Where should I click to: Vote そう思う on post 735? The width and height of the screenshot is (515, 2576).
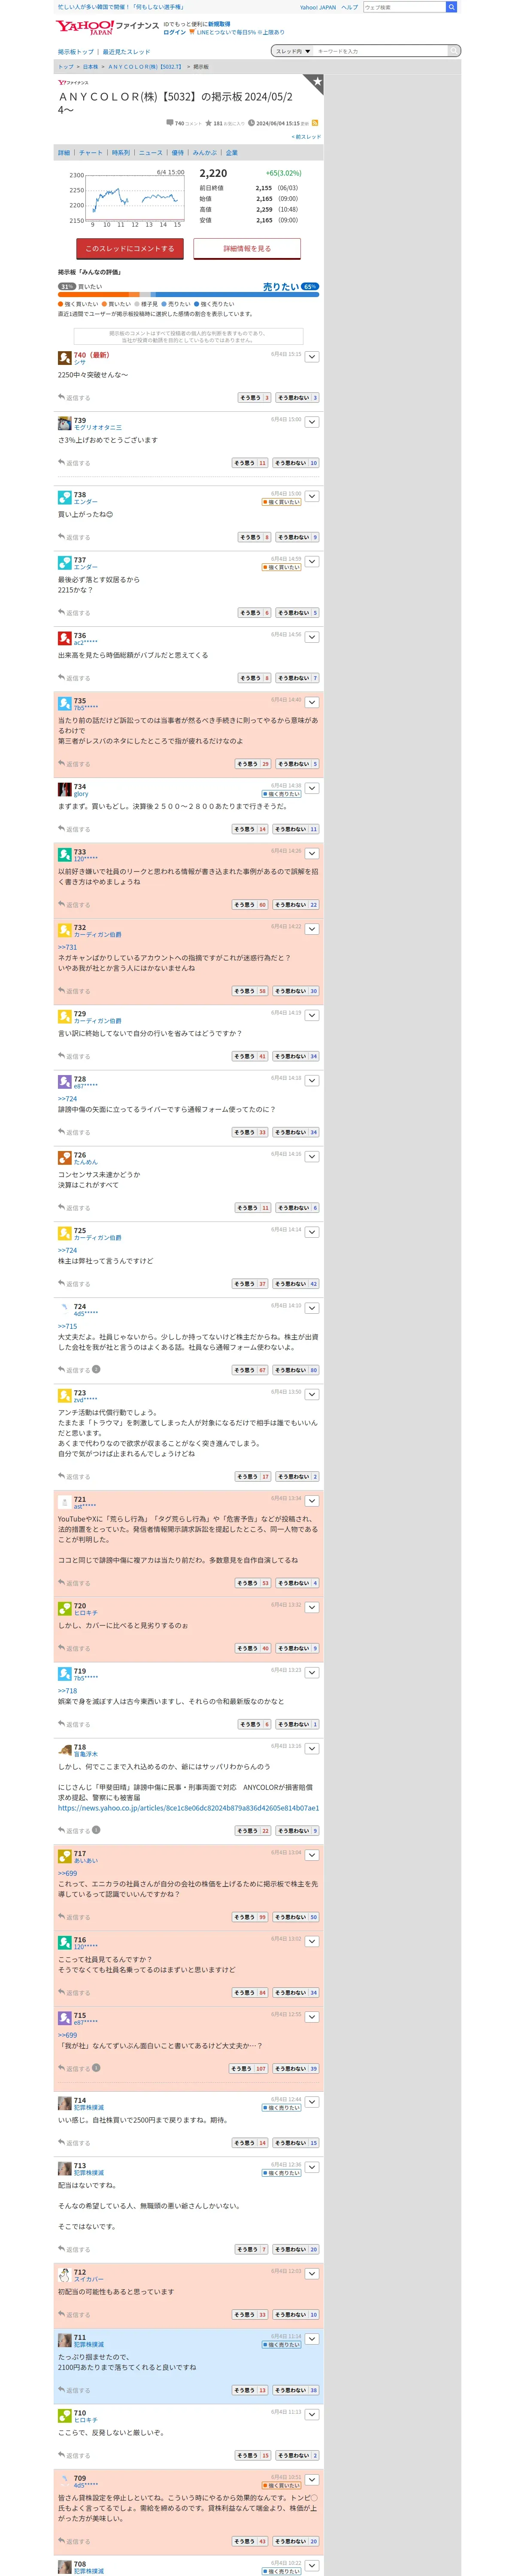[x=253, y=764]
